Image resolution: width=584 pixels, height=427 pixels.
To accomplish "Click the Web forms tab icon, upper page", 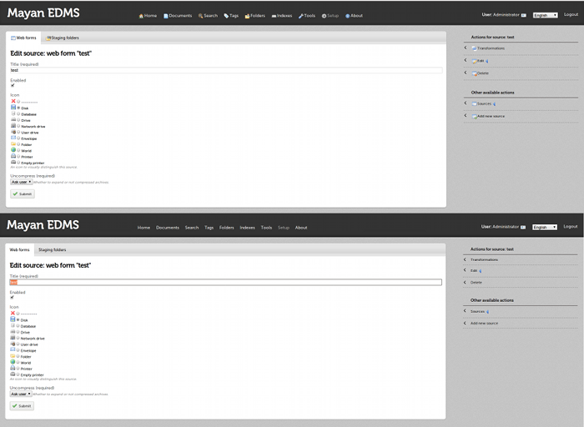I will click(x=13, y=38).
